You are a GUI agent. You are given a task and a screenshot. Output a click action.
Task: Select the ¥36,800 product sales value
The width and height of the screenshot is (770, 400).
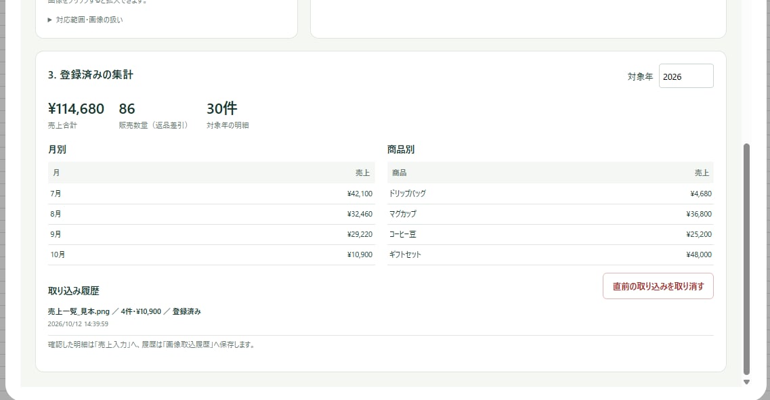699,214
